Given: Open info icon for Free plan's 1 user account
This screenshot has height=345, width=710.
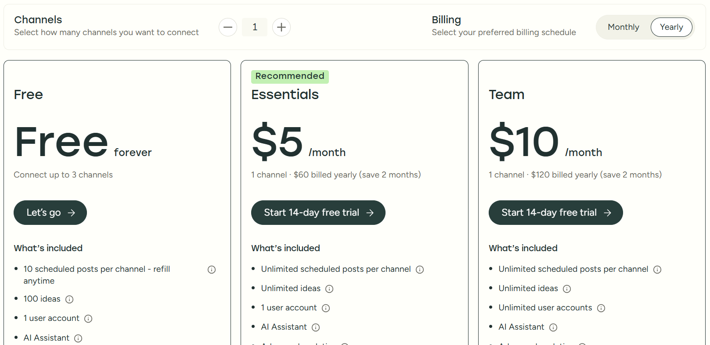Looking at the screenshot, I should pyautogui.click(x=88, y=319).
